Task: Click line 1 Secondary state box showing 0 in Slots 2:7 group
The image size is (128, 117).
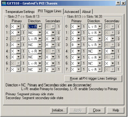Action: (x=59, y=32)
